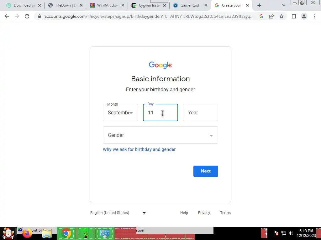
Task: Open the Chrome profile avatar menu
Action: [x=304, y=16]
